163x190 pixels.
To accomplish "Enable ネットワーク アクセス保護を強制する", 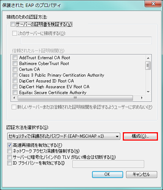I will click(x=9, y=151).
